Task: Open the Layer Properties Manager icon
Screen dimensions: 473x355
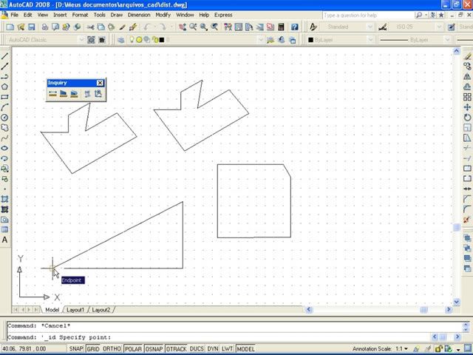Action: coord(121,40)
